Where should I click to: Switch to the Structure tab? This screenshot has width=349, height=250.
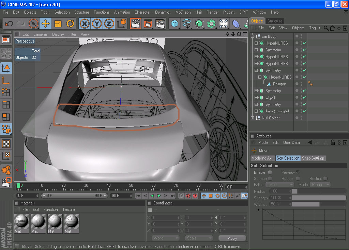[x=275, y=21]
